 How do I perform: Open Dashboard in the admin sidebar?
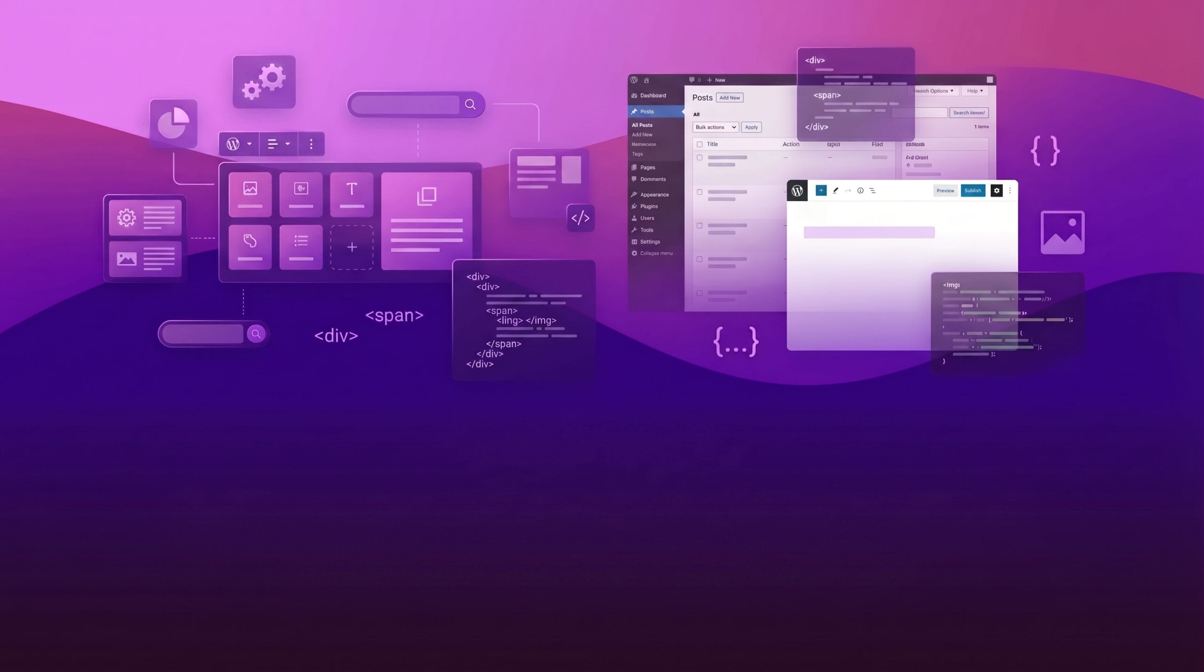tap(656, 95)
